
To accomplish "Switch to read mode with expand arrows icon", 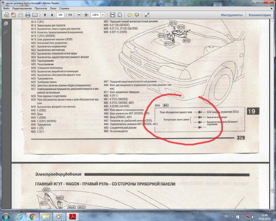I will click(147, 15).
